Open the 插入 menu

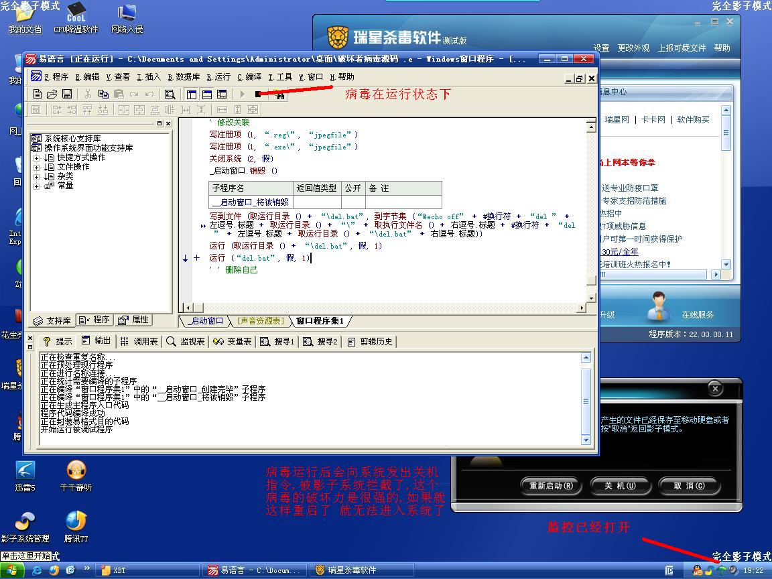pos(149,77)
